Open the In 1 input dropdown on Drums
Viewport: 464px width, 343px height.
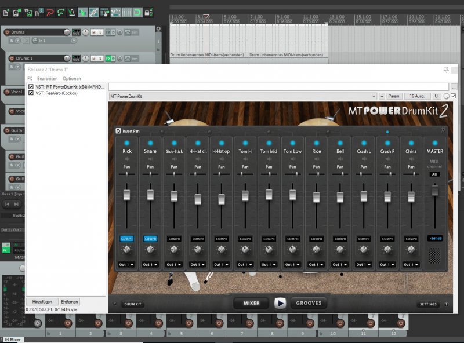54,41
